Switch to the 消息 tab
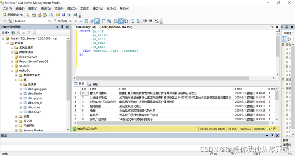Image resolution: width=295 pixels, height=156 pixels. pyautogui.click(x=93, y=84)
